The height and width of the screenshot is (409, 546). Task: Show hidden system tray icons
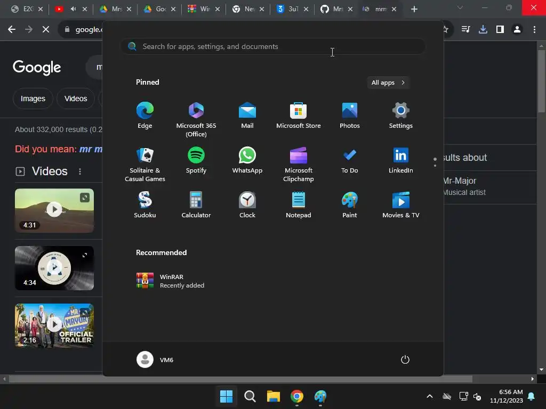point(430,396)
